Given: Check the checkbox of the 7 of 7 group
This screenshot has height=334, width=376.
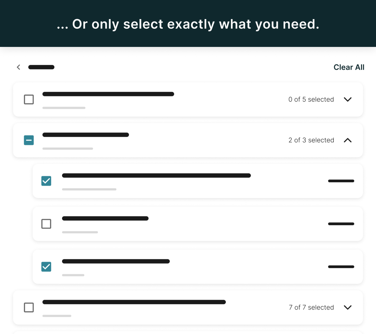Looking at the screenshot, I should click(x=29, y=307).
